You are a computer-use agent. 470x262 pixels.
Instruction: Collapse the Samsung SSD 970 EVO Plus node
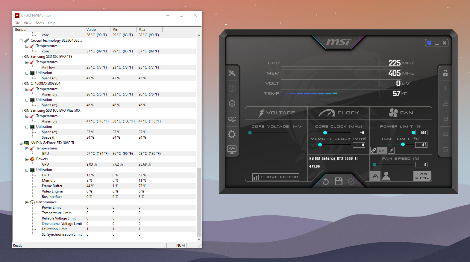pyautogui.click(x=21, y=111)
